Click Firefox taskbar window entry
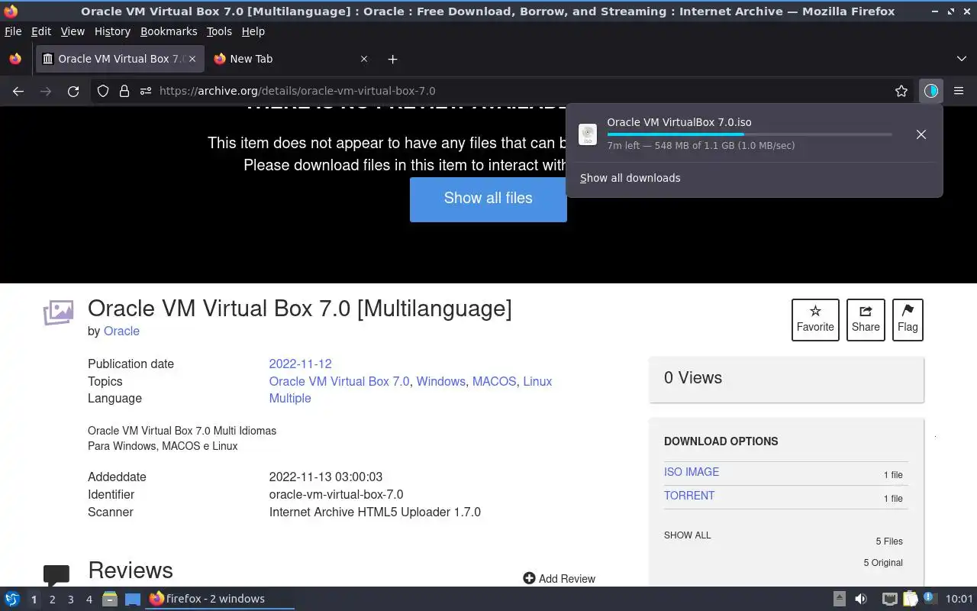977x611 pixels. click(220, 599)
